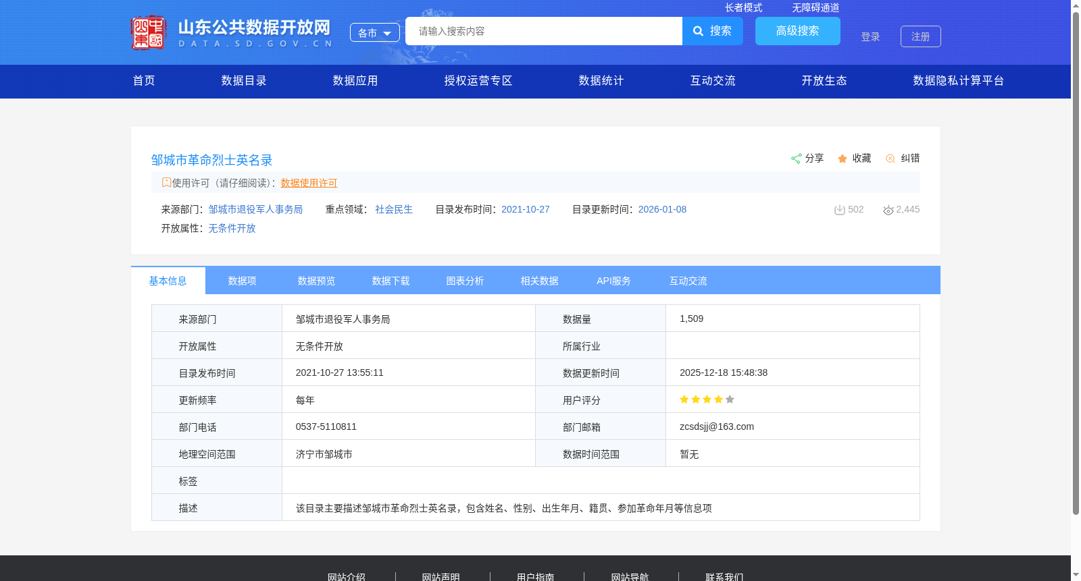Click the catalog publish date 2021-10-27
The image size is (1081, 581).
coord(526,209)
